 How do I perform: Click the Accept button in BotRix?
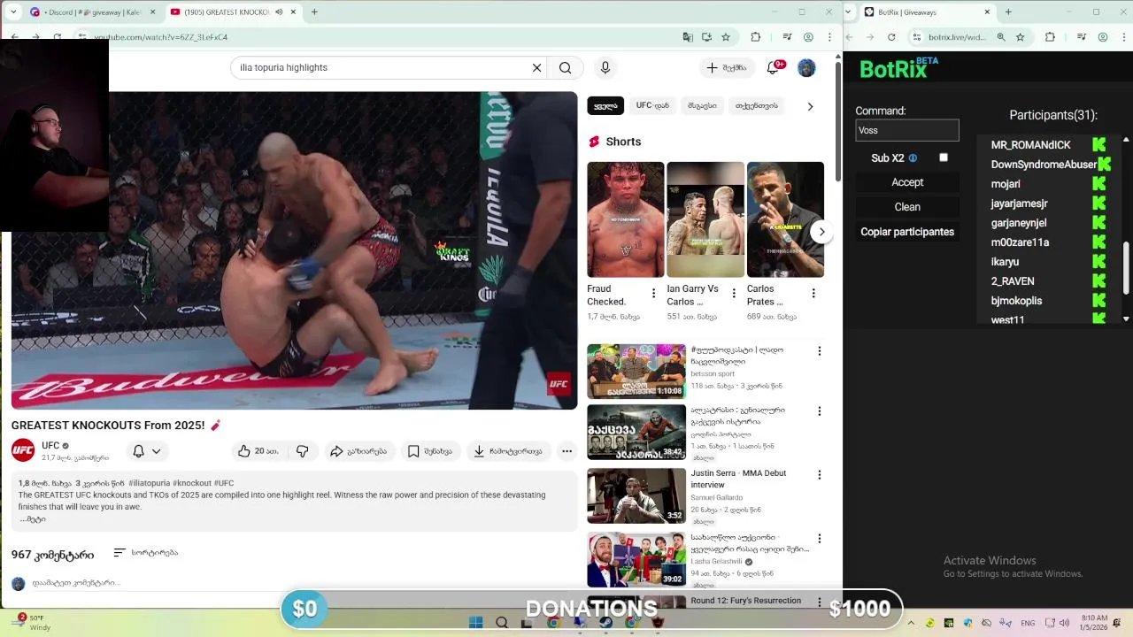[x=907, y=182]
